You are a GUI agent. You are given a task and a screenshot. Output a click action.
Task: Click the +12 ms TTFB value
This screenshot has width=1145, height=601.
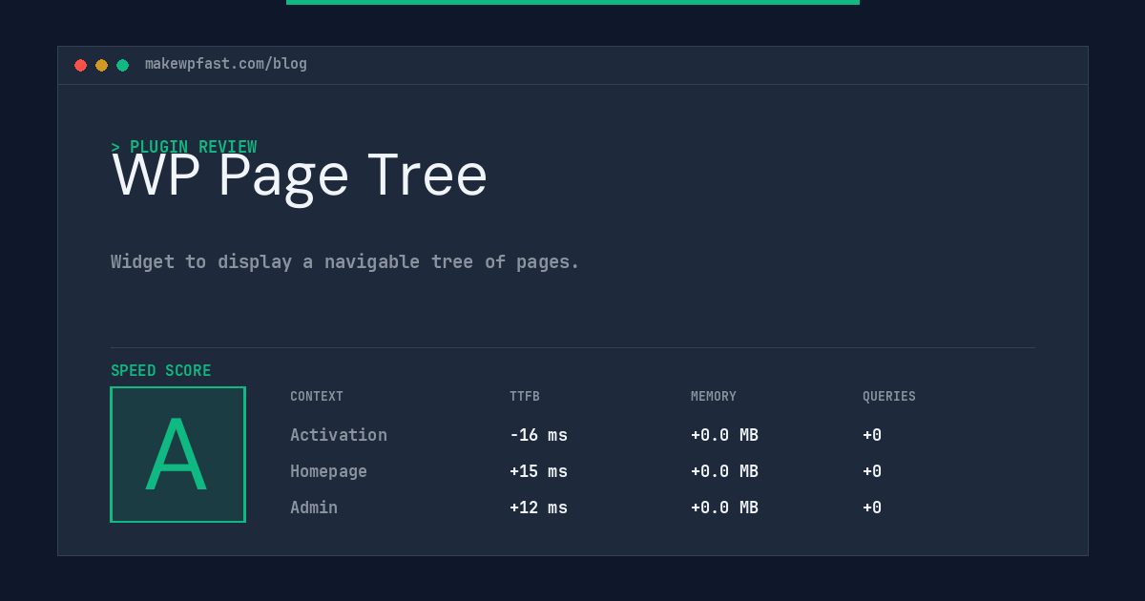[538, 508]
